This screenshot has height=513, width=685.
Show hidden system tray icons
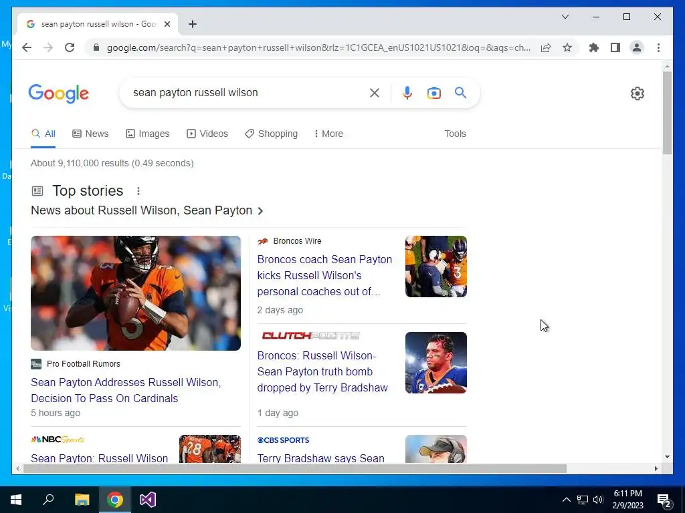tap(566, 500)
